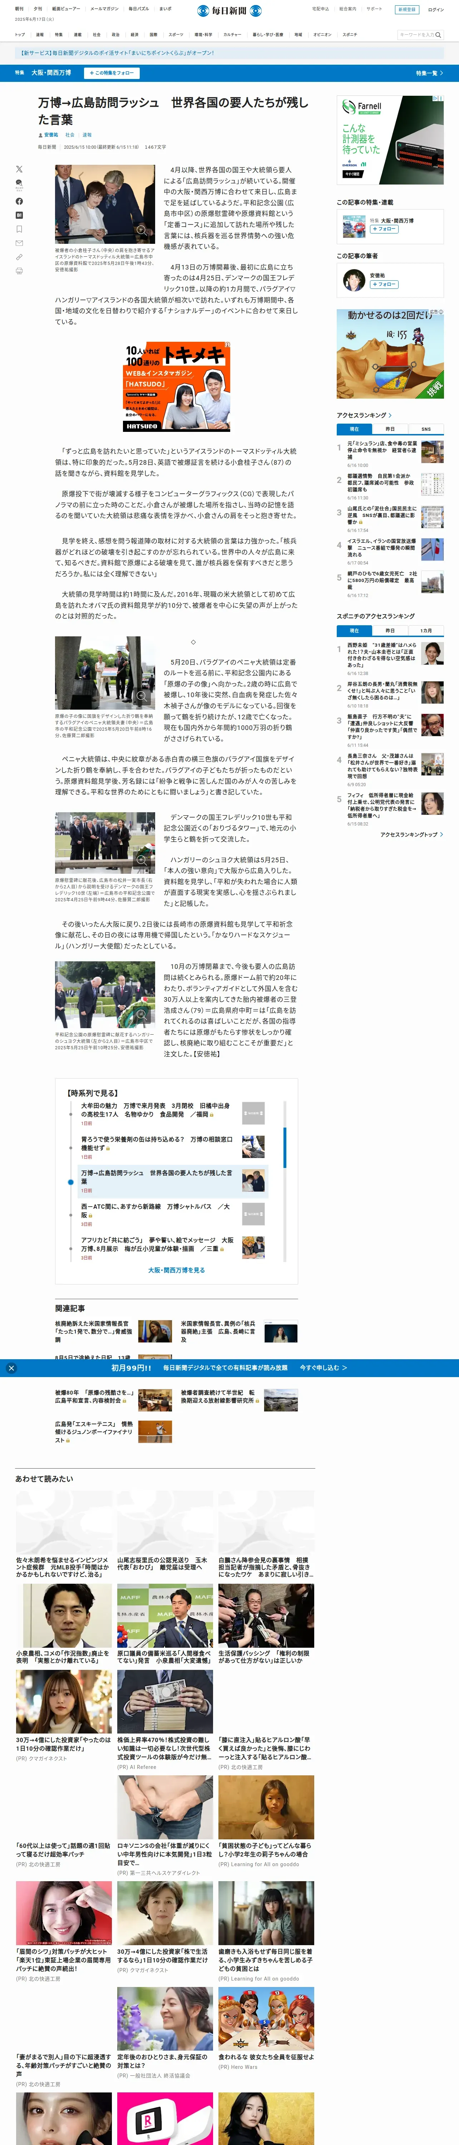459x2145 pixels.
Task: Select the 現在 tab in access ranking
Action: point(354,429)
